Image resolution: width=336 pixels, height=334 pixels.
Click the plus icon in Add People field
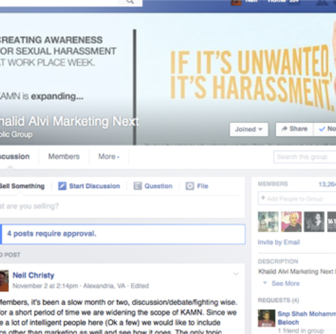pos(263,198)
